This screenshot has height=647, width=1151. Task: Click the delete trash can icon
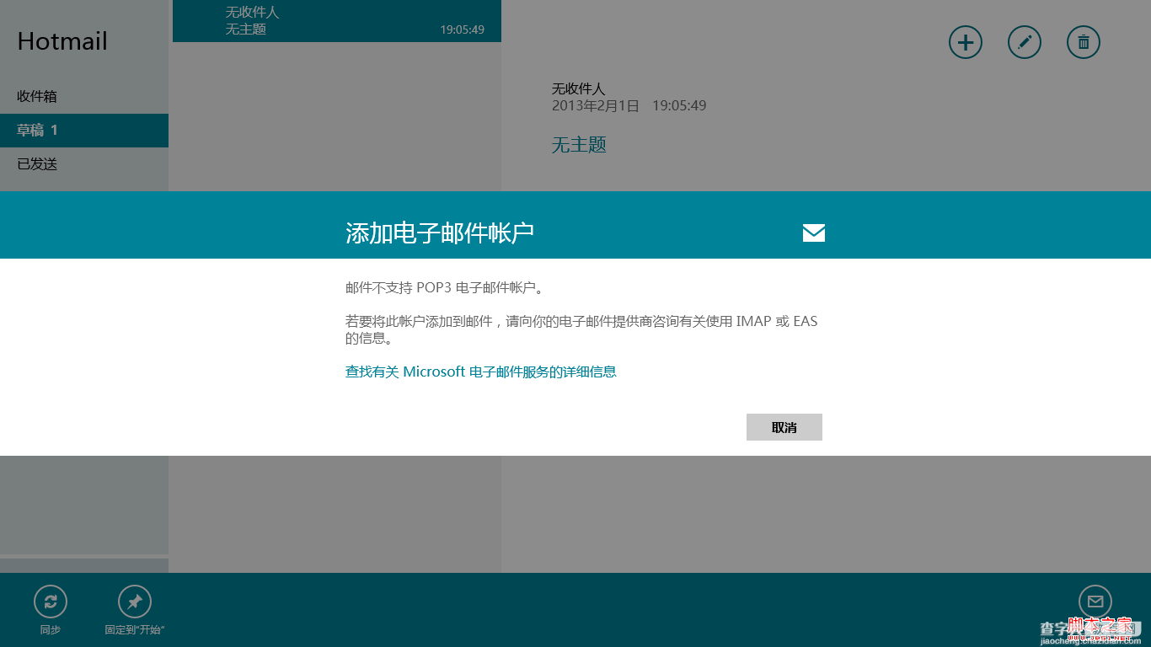[x=1084, y=42]
